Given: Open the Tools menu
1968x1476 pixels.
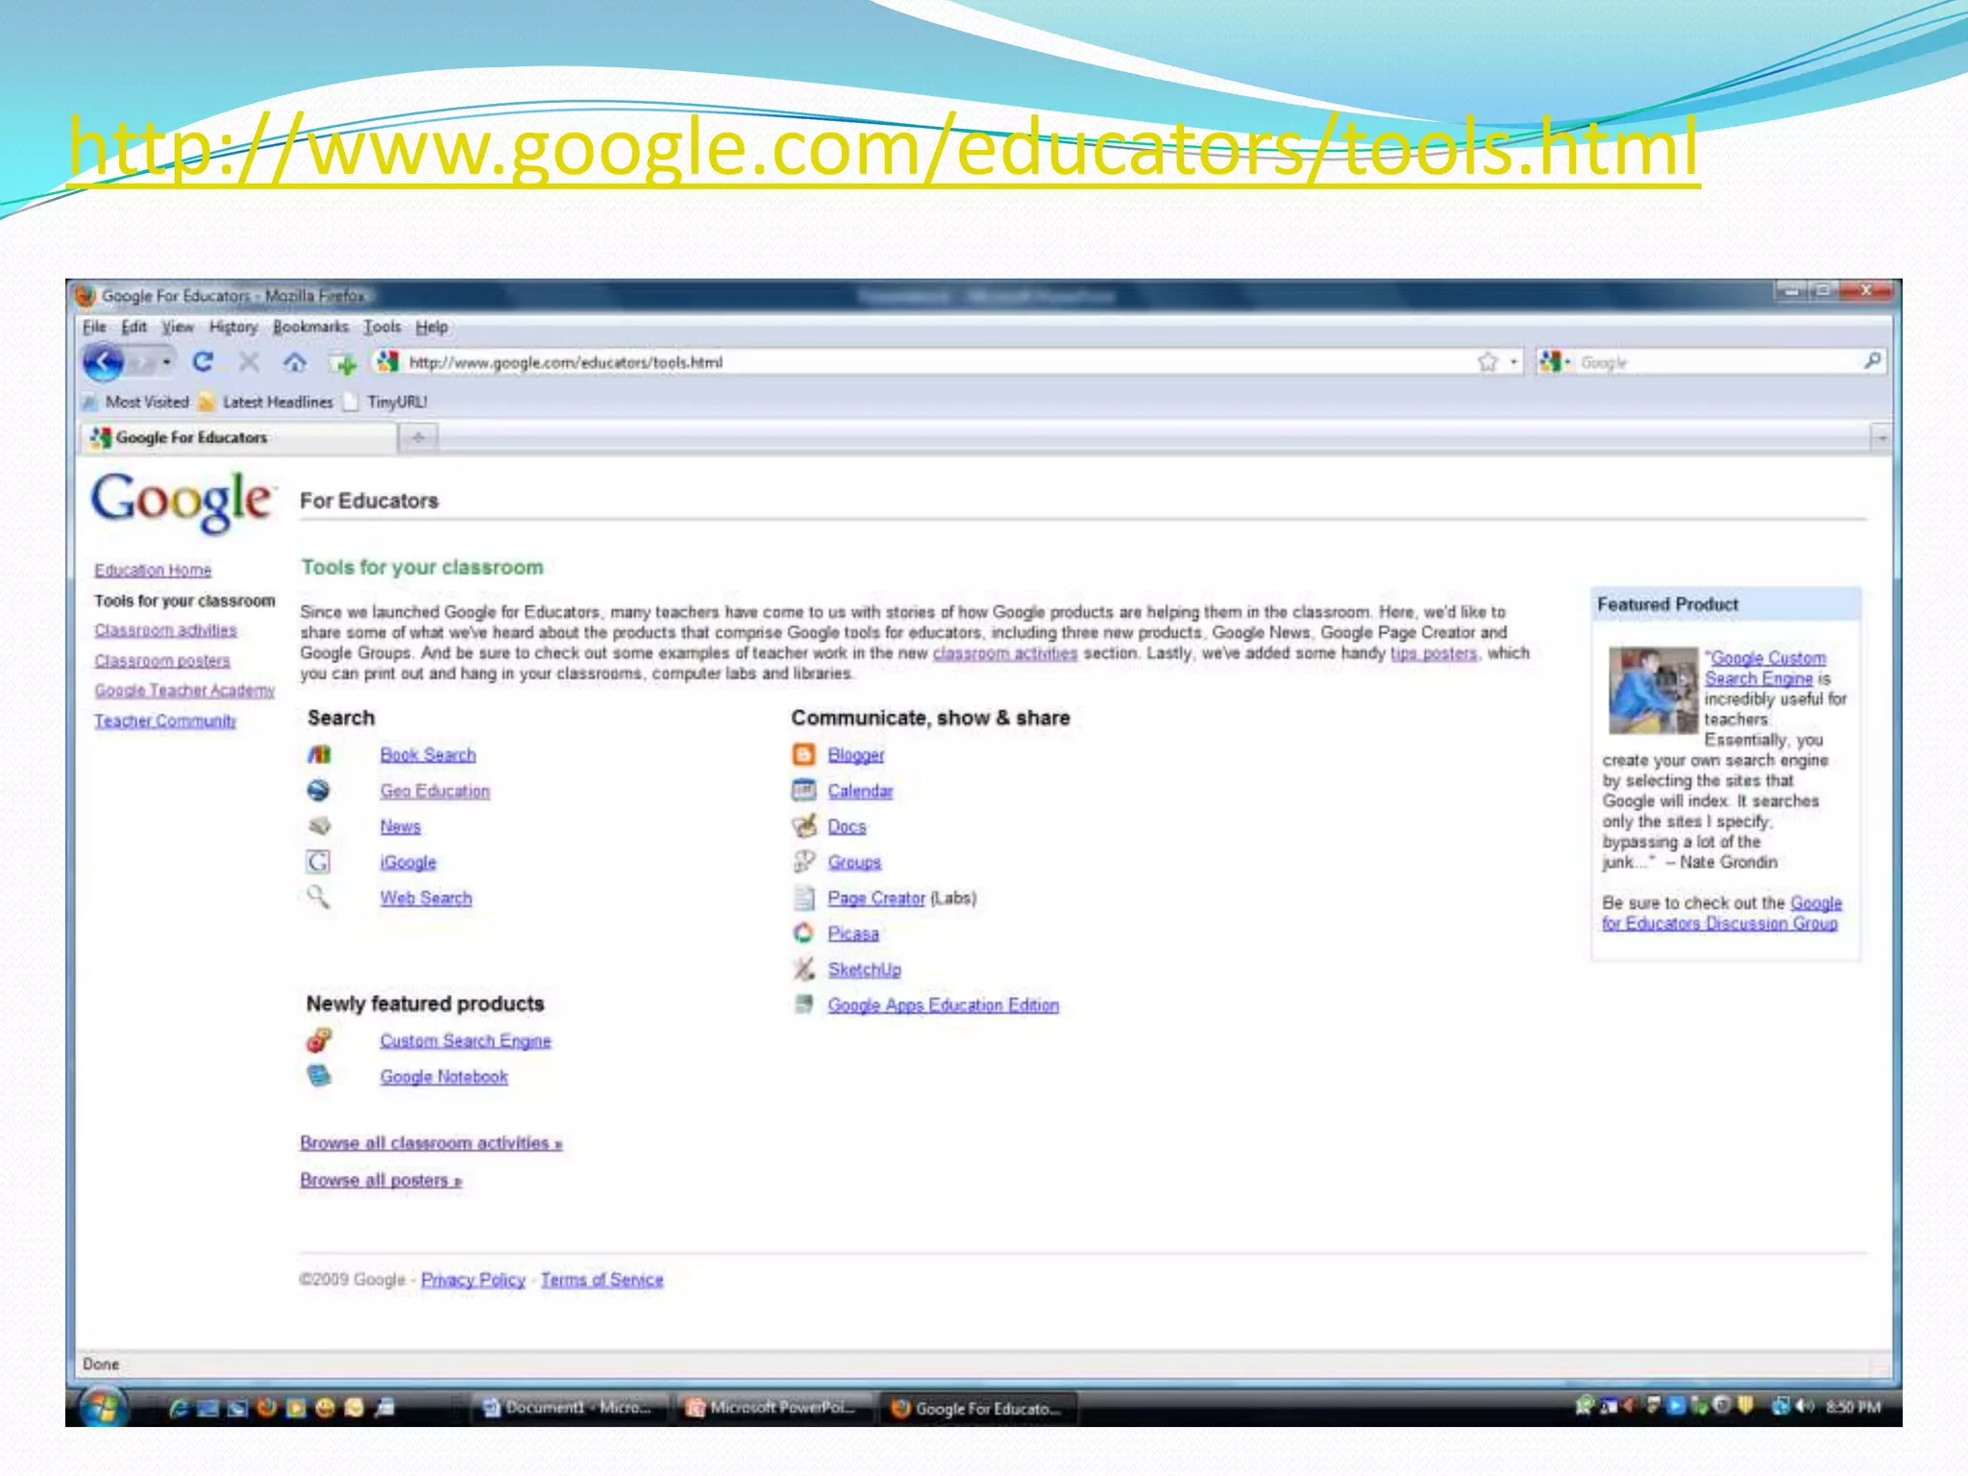Looking at the screenshot, I should [381, 327].
